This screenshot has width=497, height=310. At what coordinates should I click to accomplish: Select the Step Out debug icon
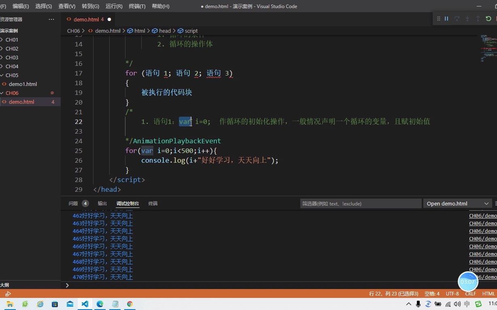[x=478, y=19]
